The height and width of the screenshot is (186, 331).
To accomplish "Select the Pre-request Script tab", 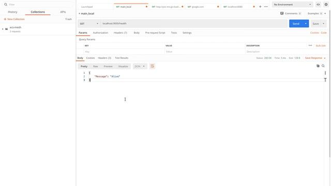I will tap(155, 33).
